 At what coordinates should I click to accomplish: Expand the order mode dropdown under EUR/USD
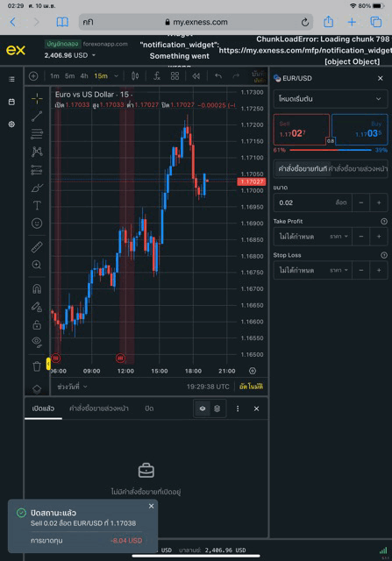[330, 99]
